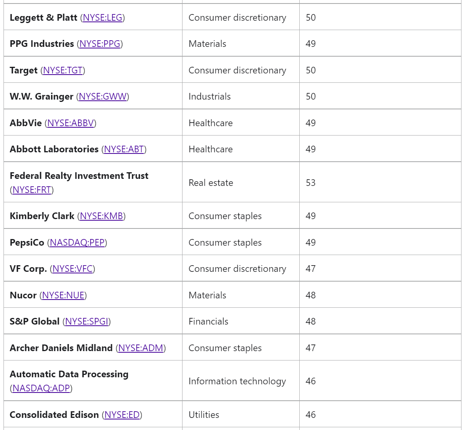Open the NYSE:LEG ticker link
Image resolution: width=465 pixels, height=430 pixels.
[103, 18]
